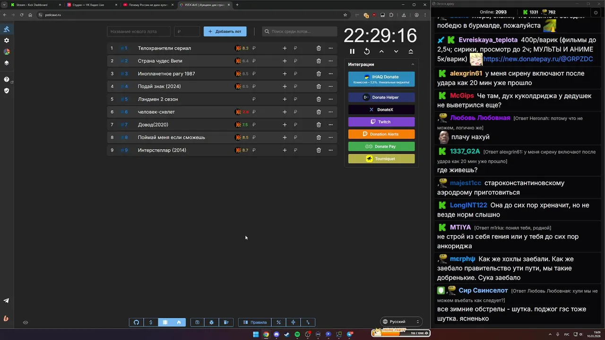Open the settings gear in left sidebar
The width and height of the screenshot is (605, 340).
(x=7, y=41)
